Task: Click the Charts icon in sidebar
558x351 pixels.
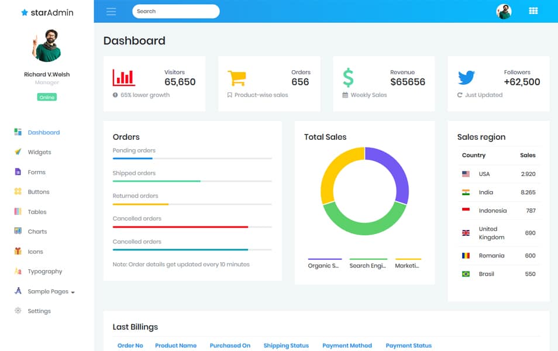Action: click(x=18, y=231)
